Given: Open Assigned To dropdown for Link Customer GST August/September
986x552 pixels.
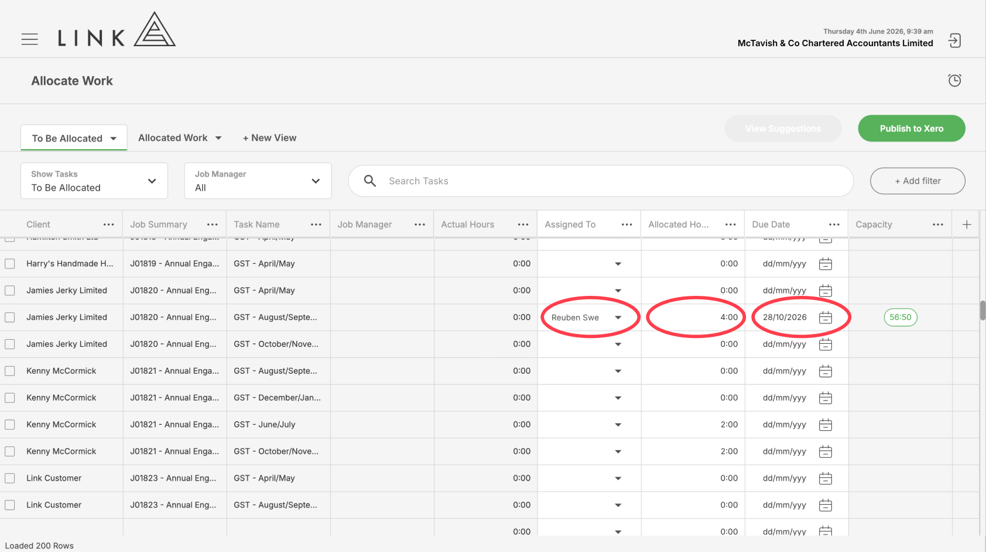Looking at the screenshot, I should coord(618,505).
